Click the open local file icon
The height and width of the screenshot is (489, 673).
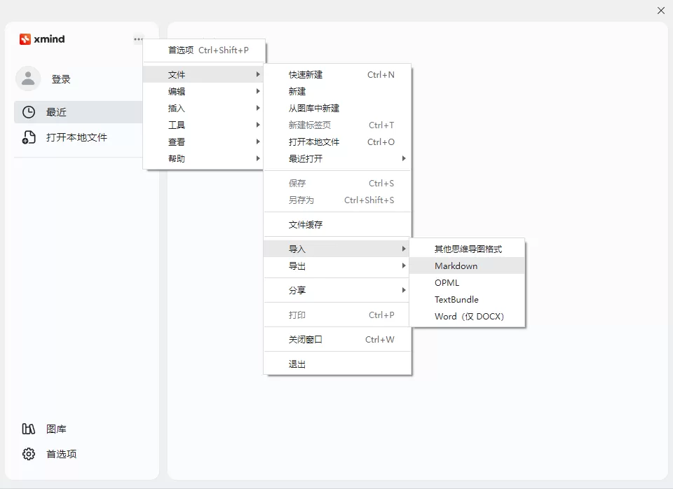click(x=29, y=137)
